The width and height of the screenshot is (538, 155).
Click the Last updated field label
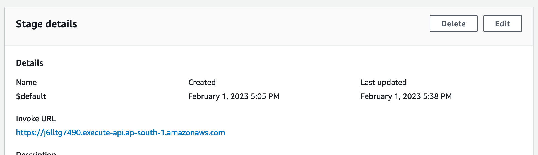pyautogui.click(x=384, y=83)
